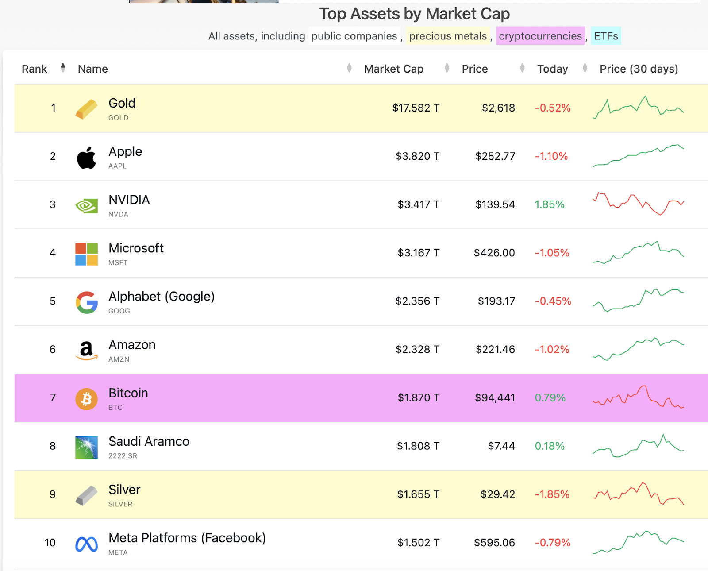Open the Saudi Aramco company page
This screenshot has height=571, width=708.
point(149,441)
